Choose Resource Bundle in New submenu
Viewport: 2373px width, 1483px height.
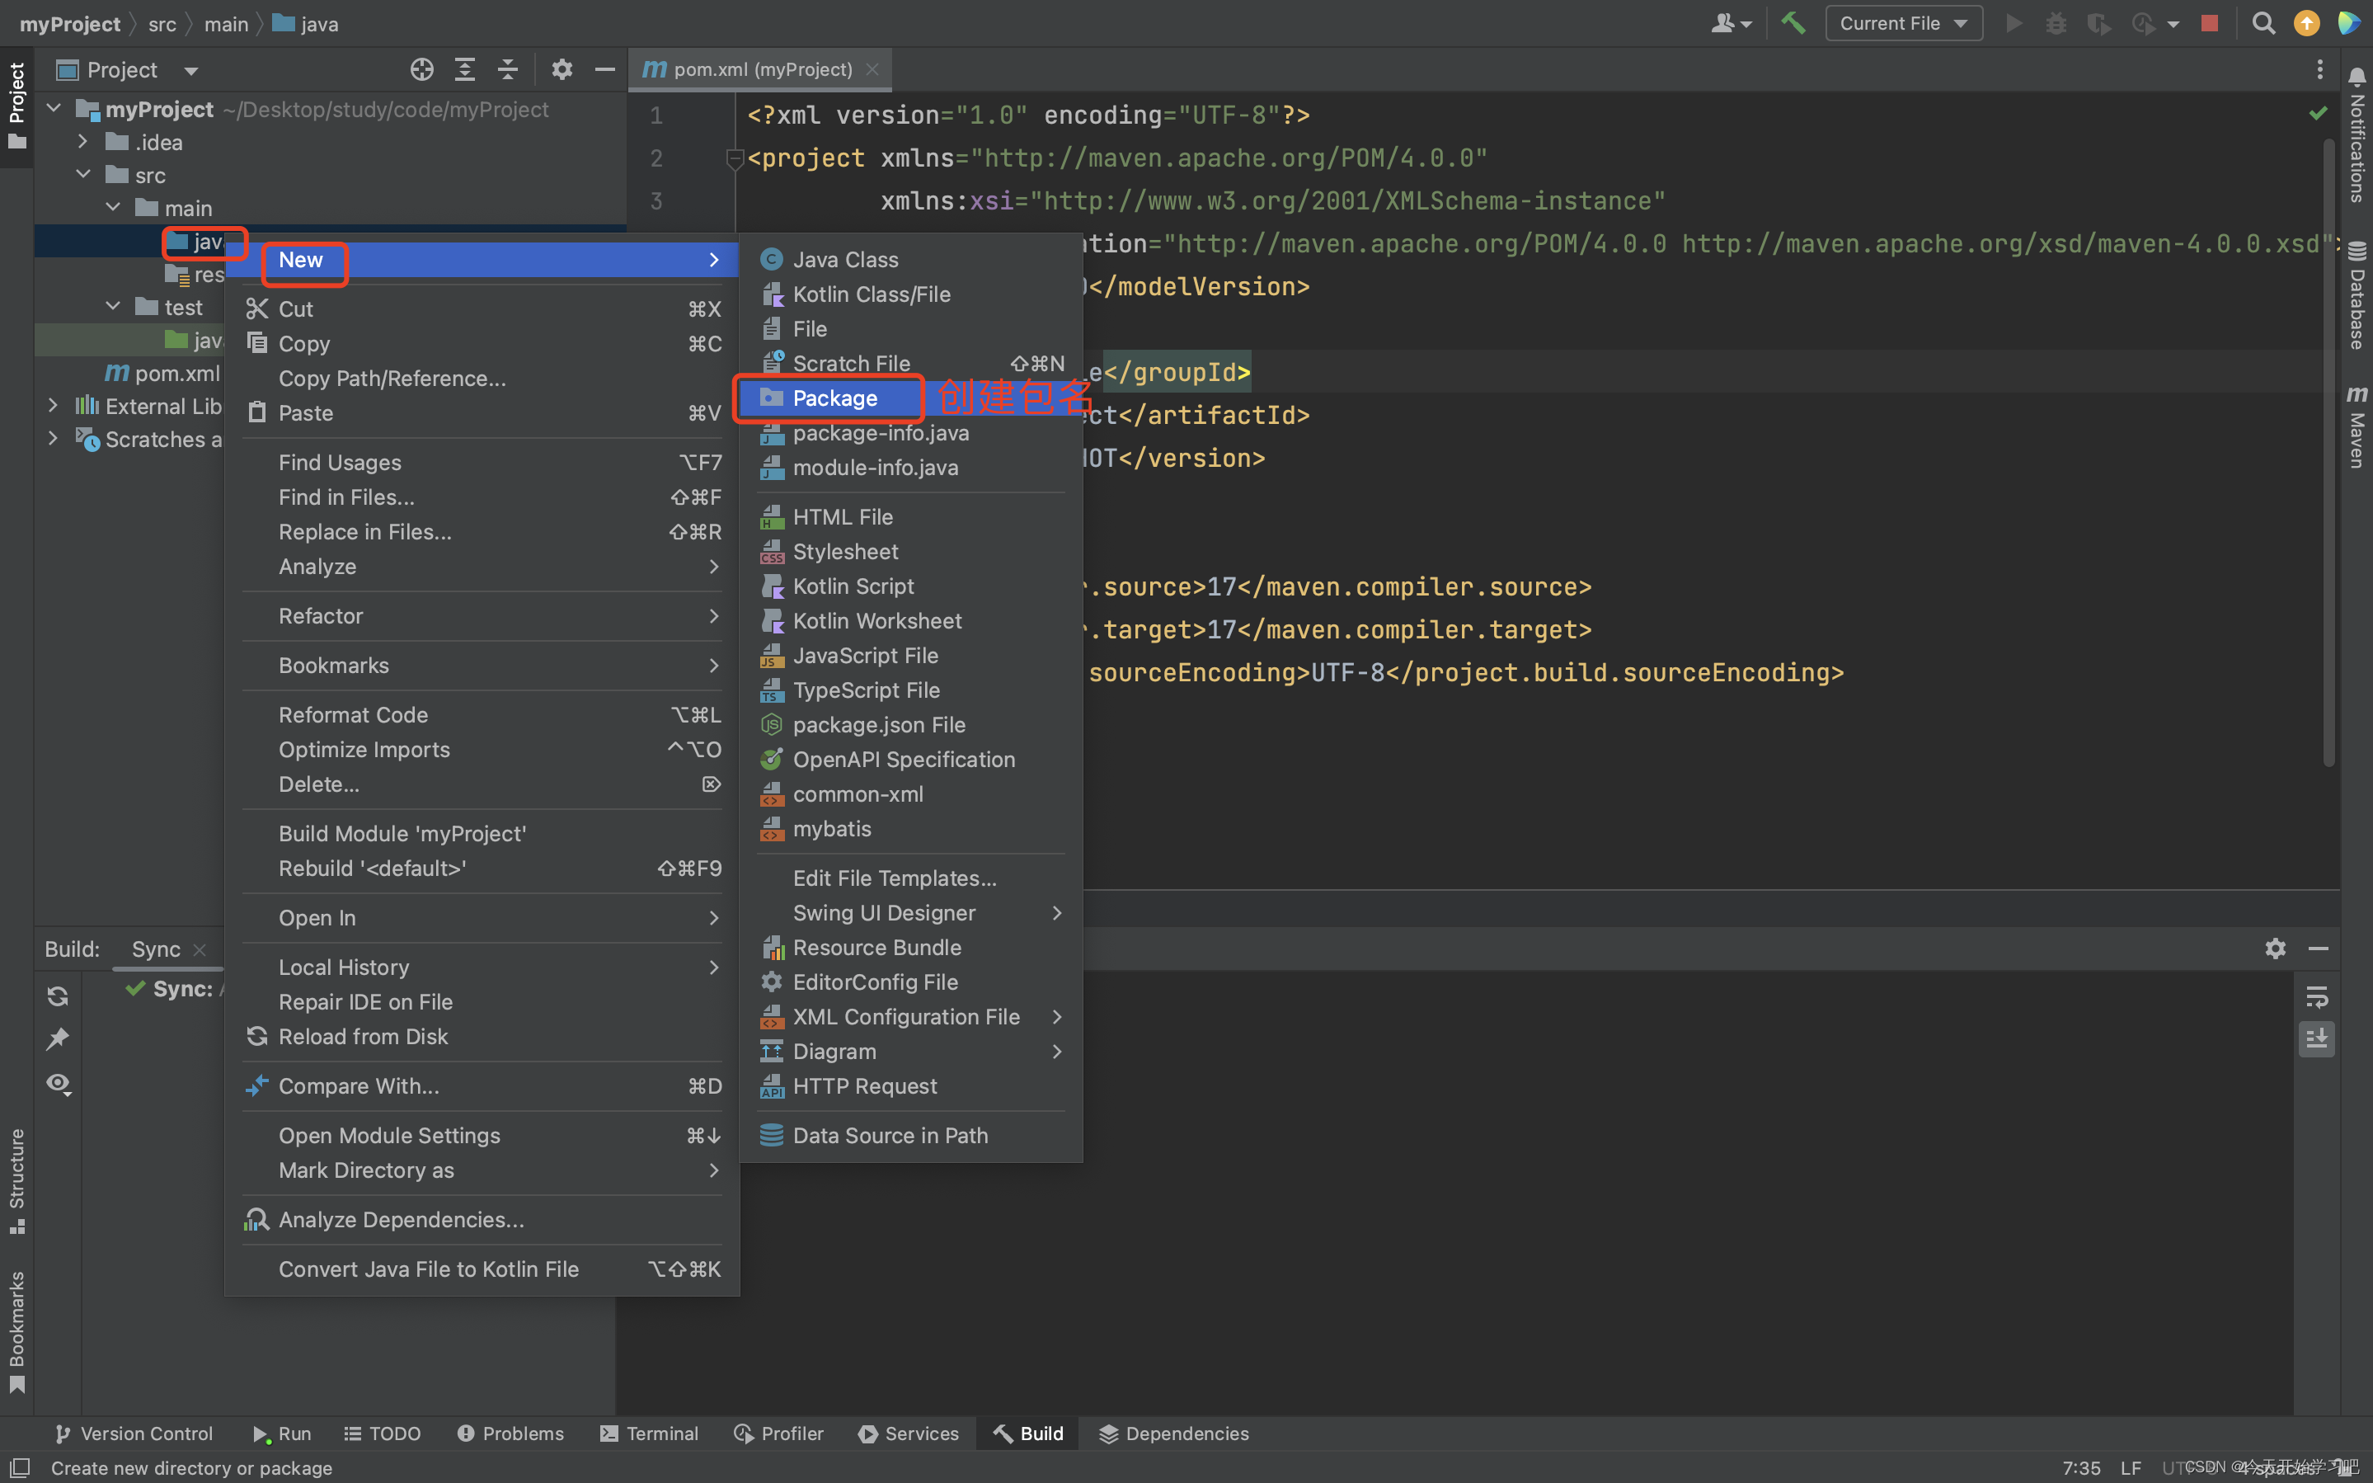[909, 947]
